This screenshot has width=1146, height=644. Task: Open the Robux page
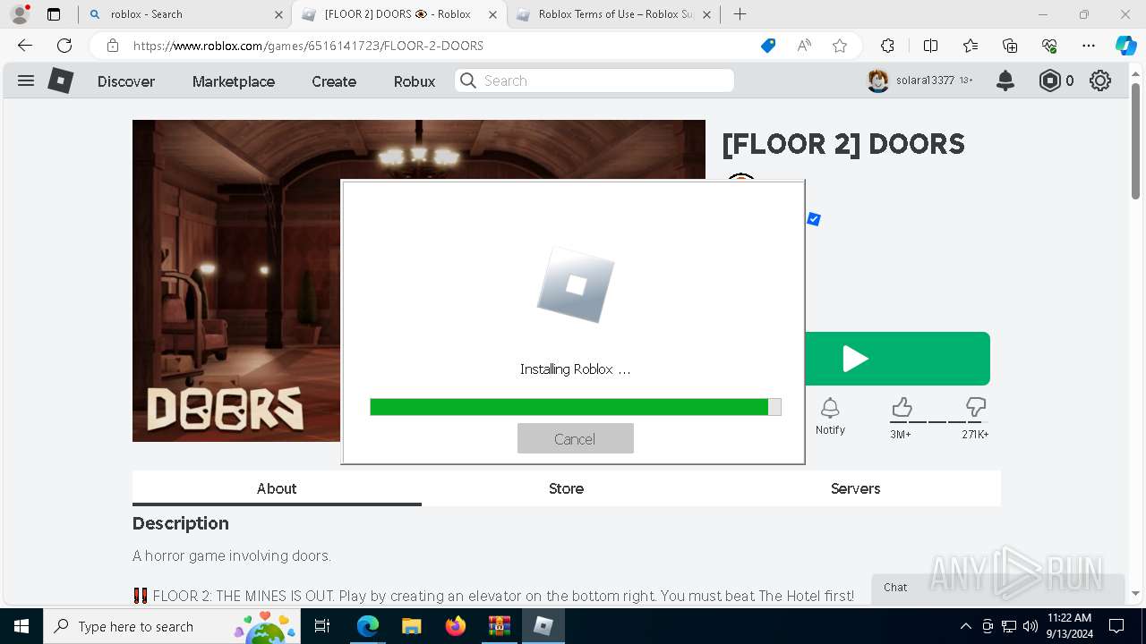coord(415,81)
